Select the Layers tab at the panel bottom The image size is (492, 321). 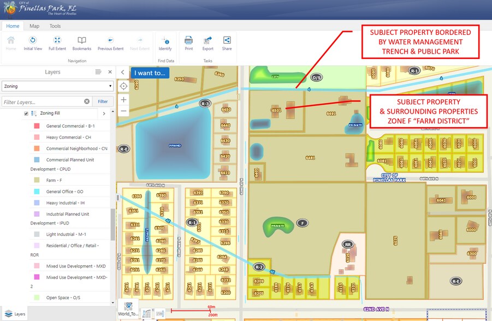(x=15, y=314)
